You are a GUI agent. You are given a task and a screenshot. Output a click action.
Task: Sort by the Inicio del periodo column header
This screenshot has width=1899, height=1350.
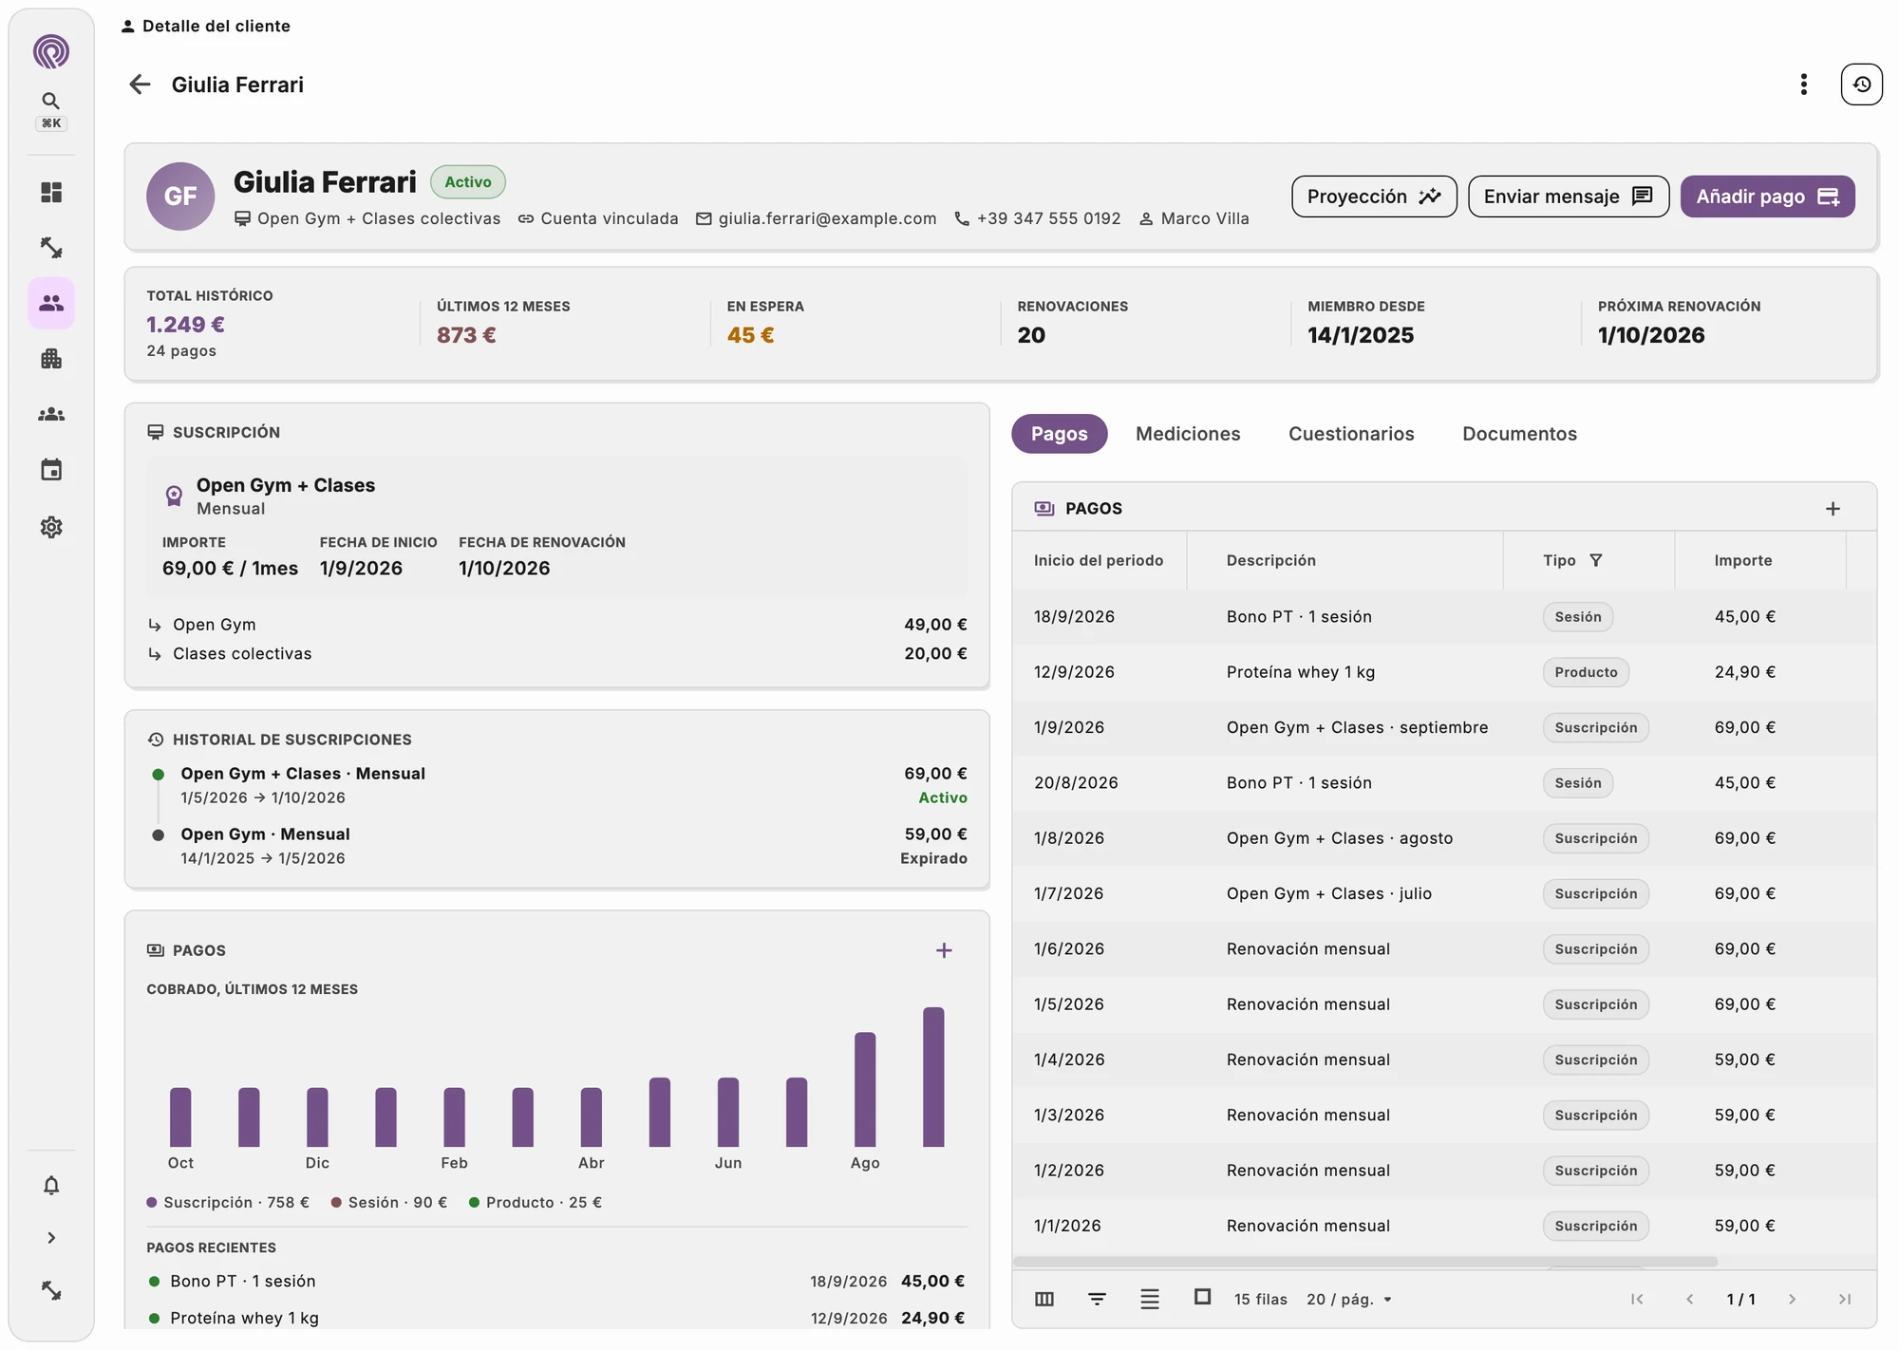(x=1099, y=560)
